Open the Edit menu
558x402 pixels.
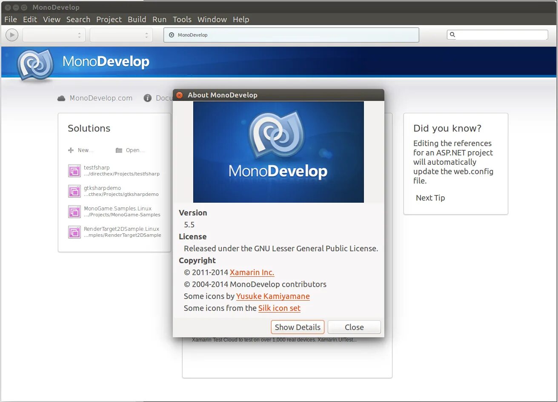coord(30,19)
